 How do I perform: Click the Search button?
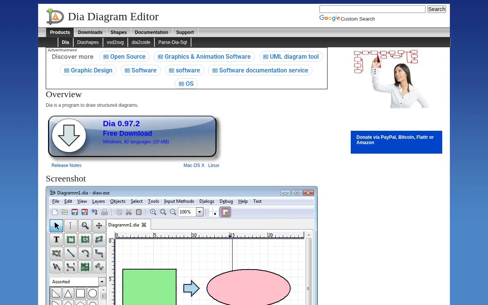(437, 9)
